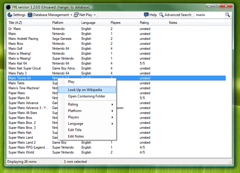Open the Platform context menu entry

point(87,111)
